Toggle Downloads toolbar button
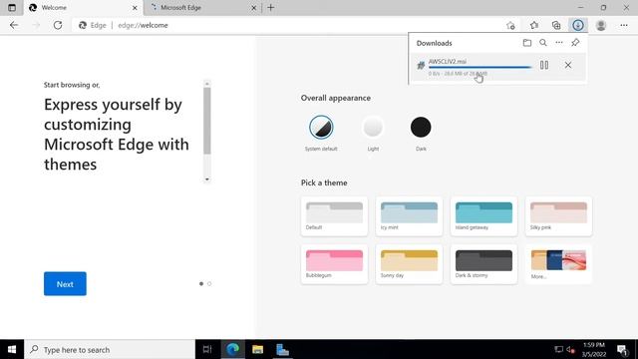The height and width of the screenshot is (359, 638). pos(578,25)
